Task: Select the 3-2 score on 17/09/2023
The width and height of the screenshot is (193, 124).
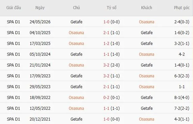Action: [x=106, y=76]
